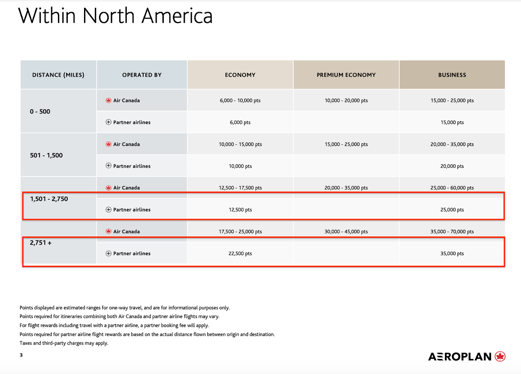Select the "Partner airlines" label in the 2,751 + row
521x374 pixels.
(132, 253)
